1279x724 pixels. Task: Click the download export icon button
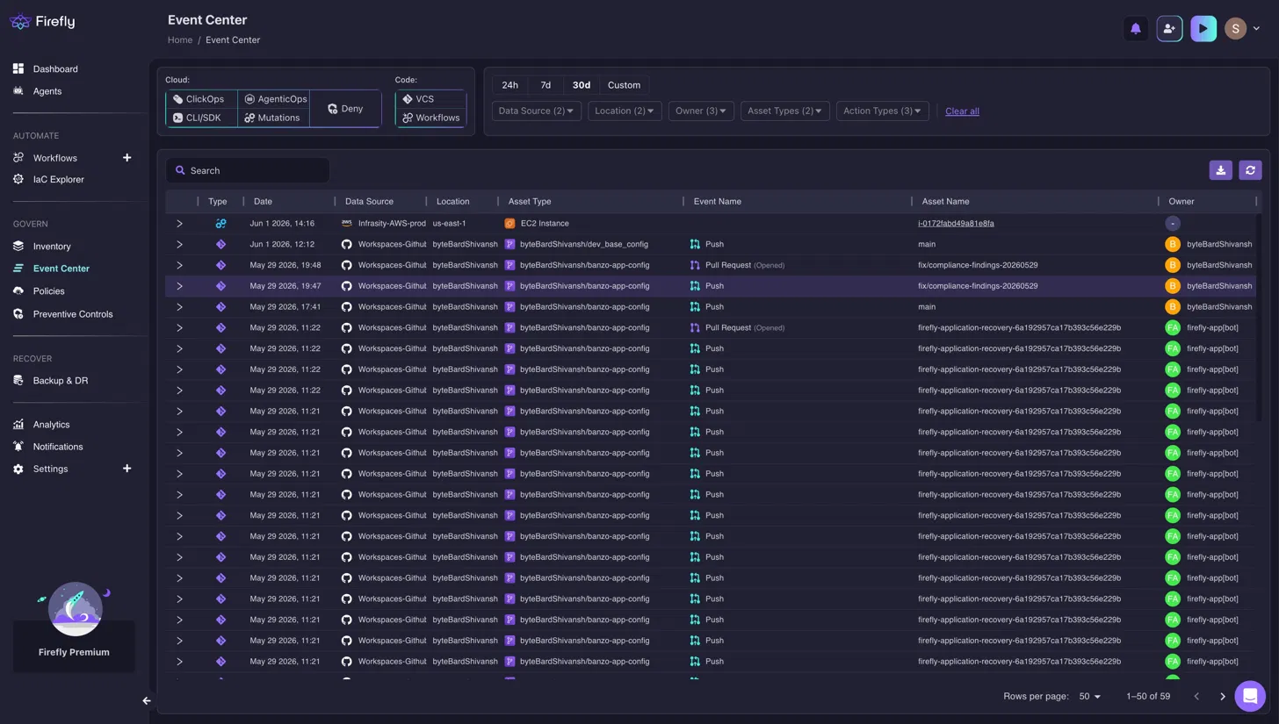1220,170
